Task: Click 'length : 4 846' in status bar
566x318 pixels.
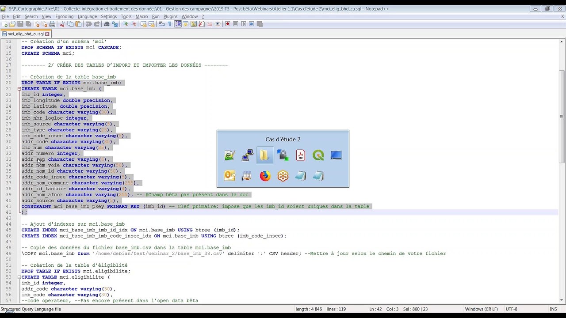Action: pos(309,309)
